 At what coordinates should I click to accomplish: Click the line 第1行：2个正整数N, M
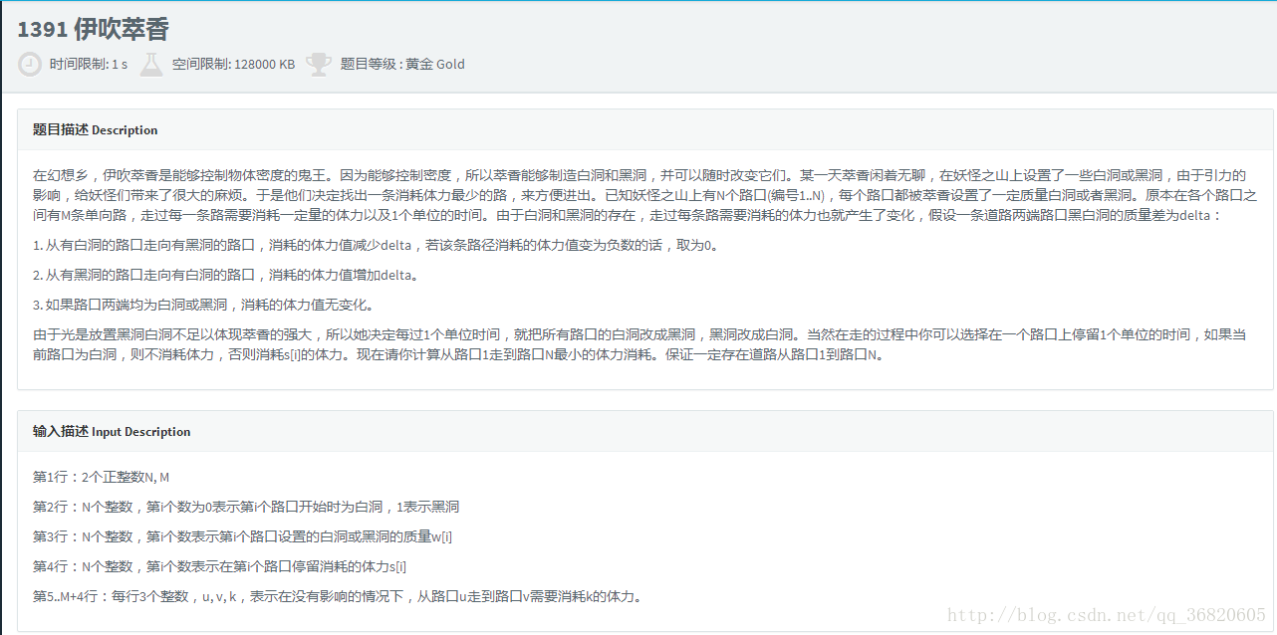[x=102, y=478]
